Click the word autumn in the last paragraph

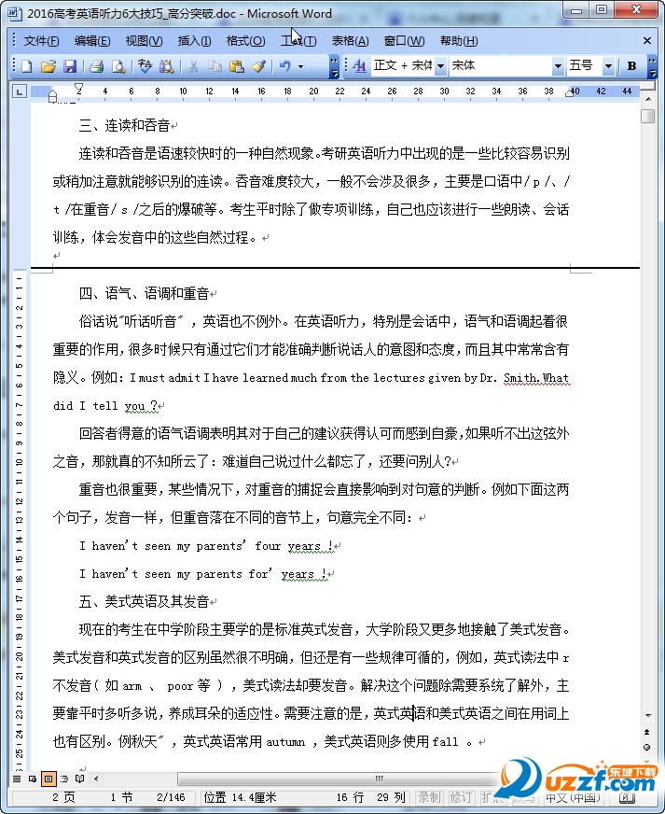[x=285, y=742]
